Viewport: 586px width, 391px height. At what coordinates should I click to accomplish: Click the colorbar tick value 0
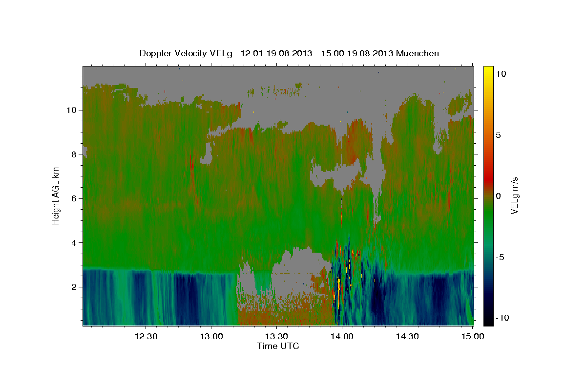499,196
